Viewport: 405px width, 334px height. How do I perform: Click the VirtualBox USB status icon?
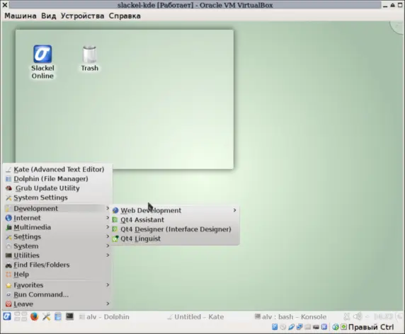[291, 327]
